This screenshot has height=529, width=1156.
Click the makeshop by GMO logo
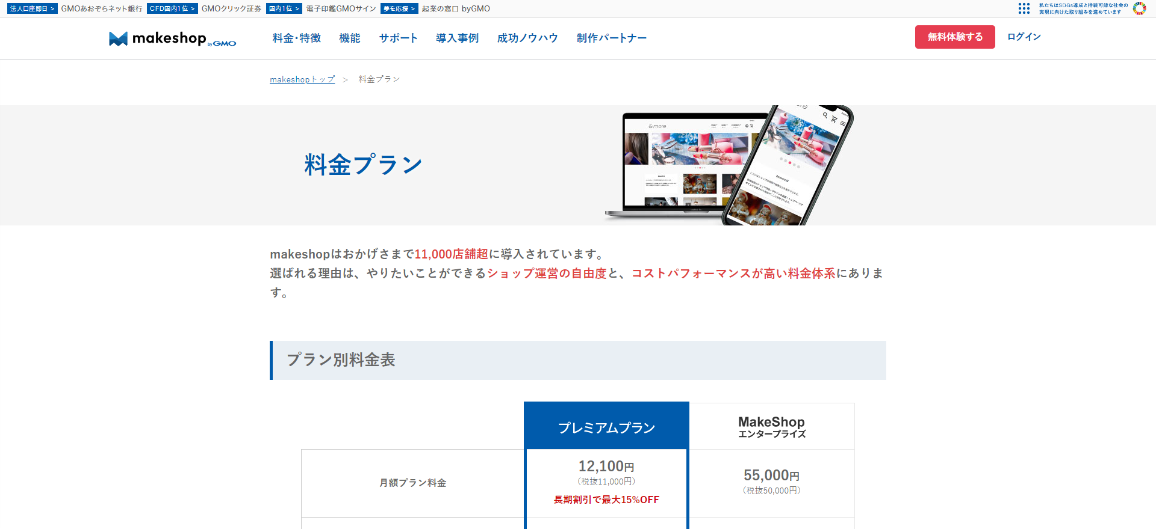172,38
